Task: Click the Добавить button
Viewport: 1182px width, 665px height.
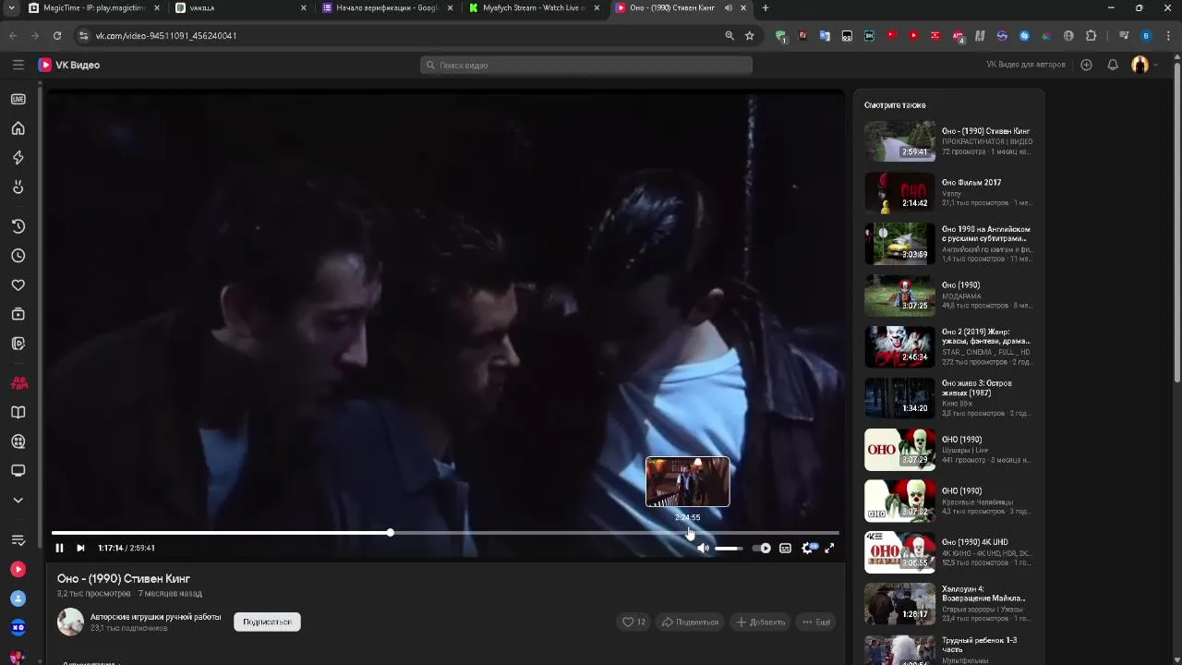Action: (x=760, y=622)
